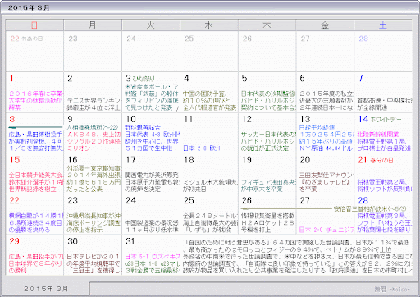Click the 土 Saturday column header
The height and width of the screenshot is (297, 420).
(383, 25)
